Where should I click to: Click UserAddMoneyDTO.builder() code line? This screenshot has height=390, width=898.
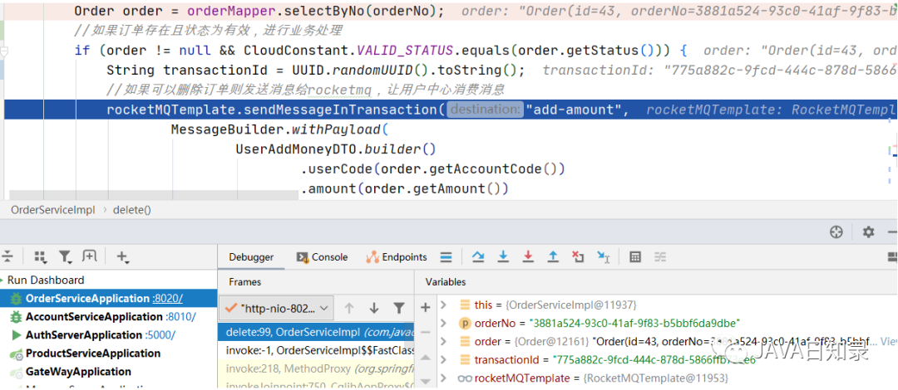click(x=336, y=149)
